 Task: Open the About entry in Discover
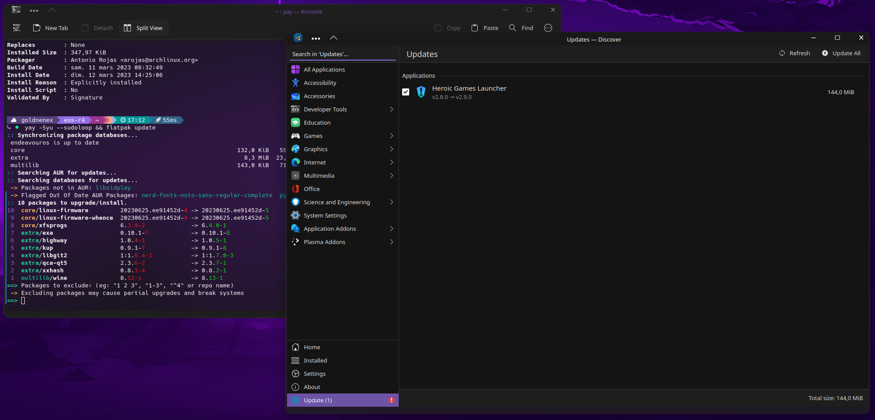343,387
